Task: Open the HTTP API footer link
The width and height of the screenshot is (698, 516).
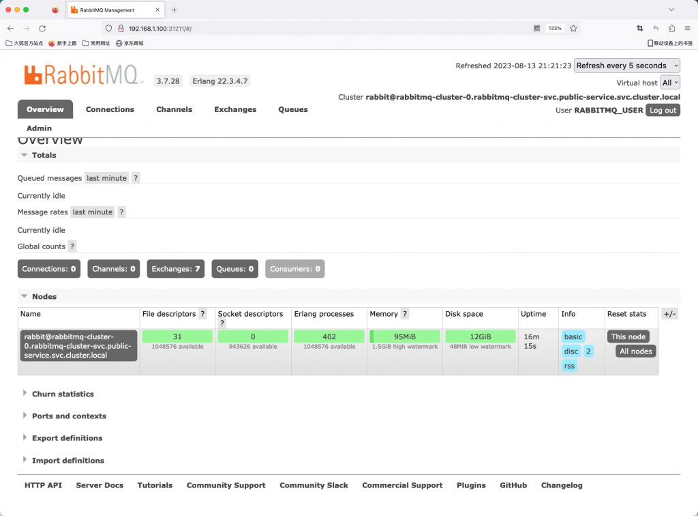Action: [x=43, y=485]
